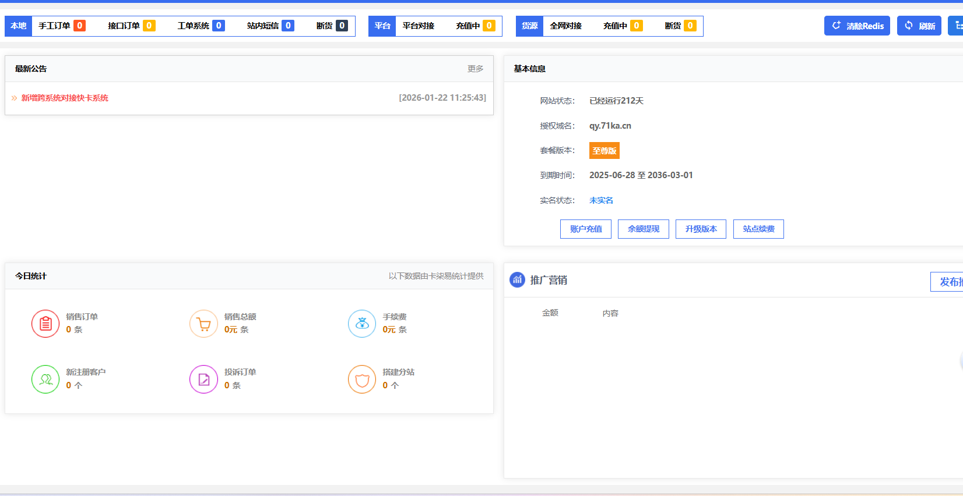This screenshot has height=496, width=963.
Task: Click the handling fee money bag icon
Action: tap(362, 324)
